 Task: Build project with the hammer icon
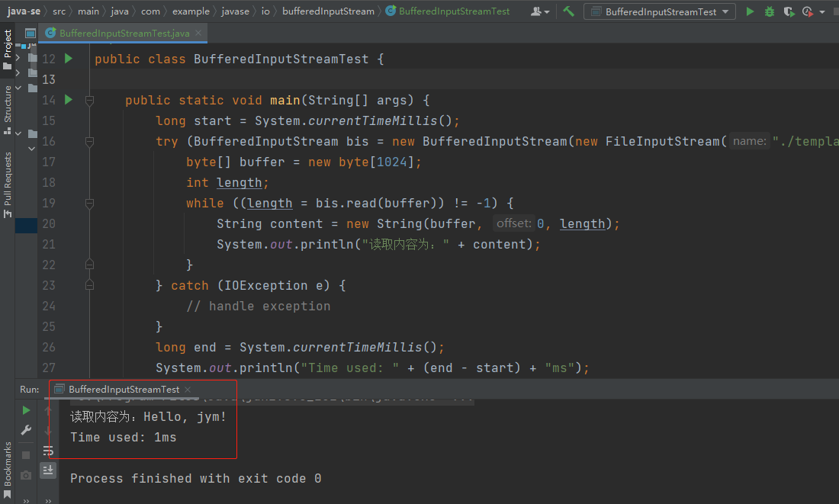click(x=569, y=11)
